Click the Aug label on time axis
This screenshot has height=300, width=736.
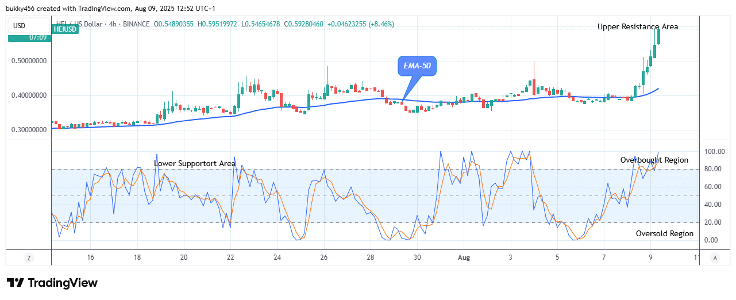click(x=464, y=258)
